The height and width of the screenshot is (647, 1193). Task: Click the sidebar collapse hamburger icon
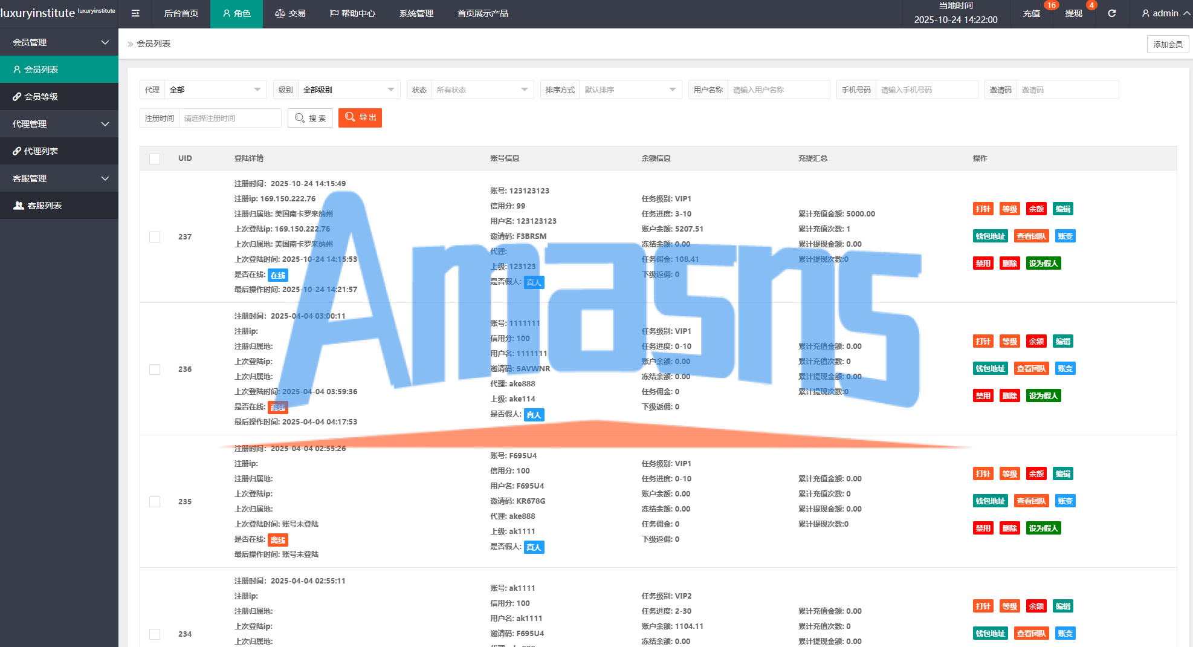tap(135, 13)
